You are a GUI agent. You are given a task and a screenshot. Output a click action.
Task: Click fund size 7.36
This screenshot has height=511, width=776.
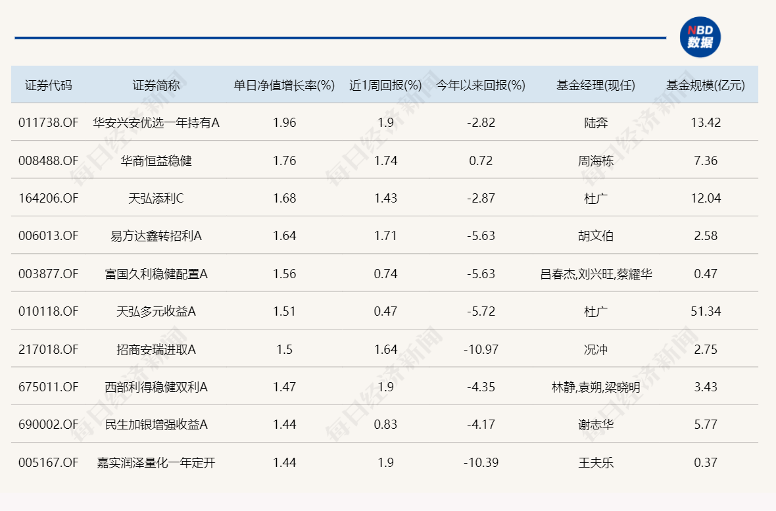(706, 160)
